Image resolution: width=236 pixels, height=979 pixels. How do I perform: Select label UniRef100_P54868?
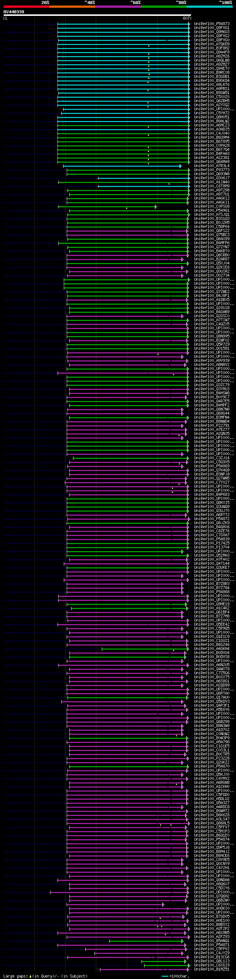[x=212, y=592]
